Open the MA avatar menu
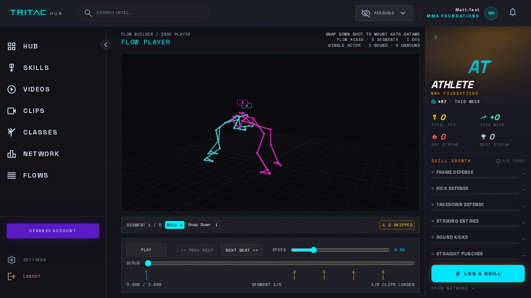The height and width of the screenshot is (298, 531). [x=491, y=13]
